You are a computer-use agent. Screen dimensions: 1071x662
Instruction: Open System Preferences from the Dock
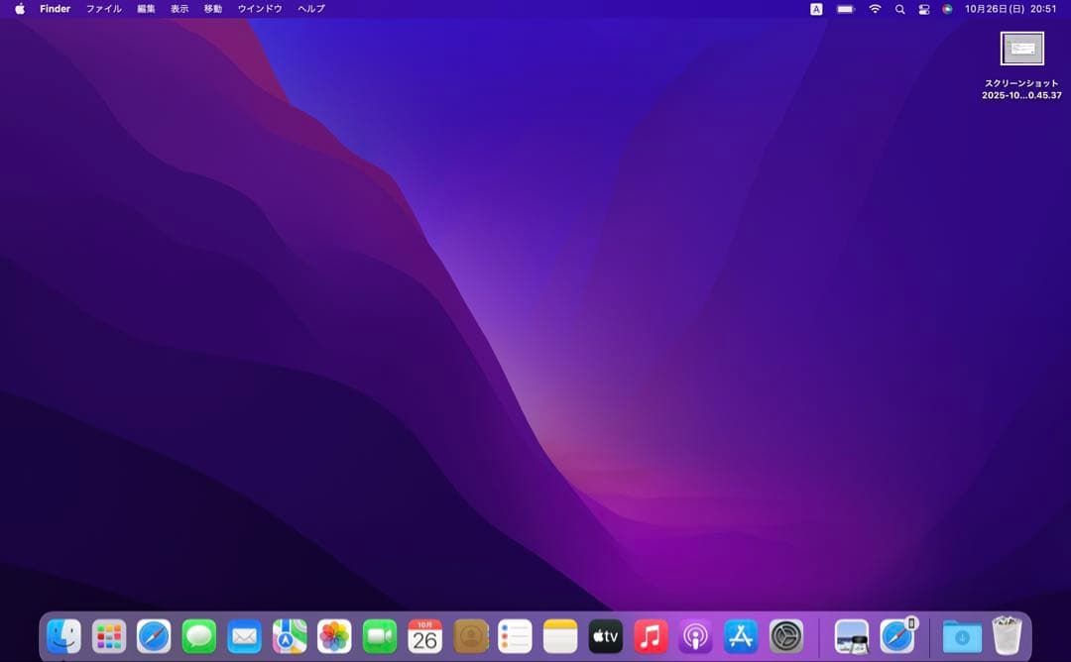point(784,635)
